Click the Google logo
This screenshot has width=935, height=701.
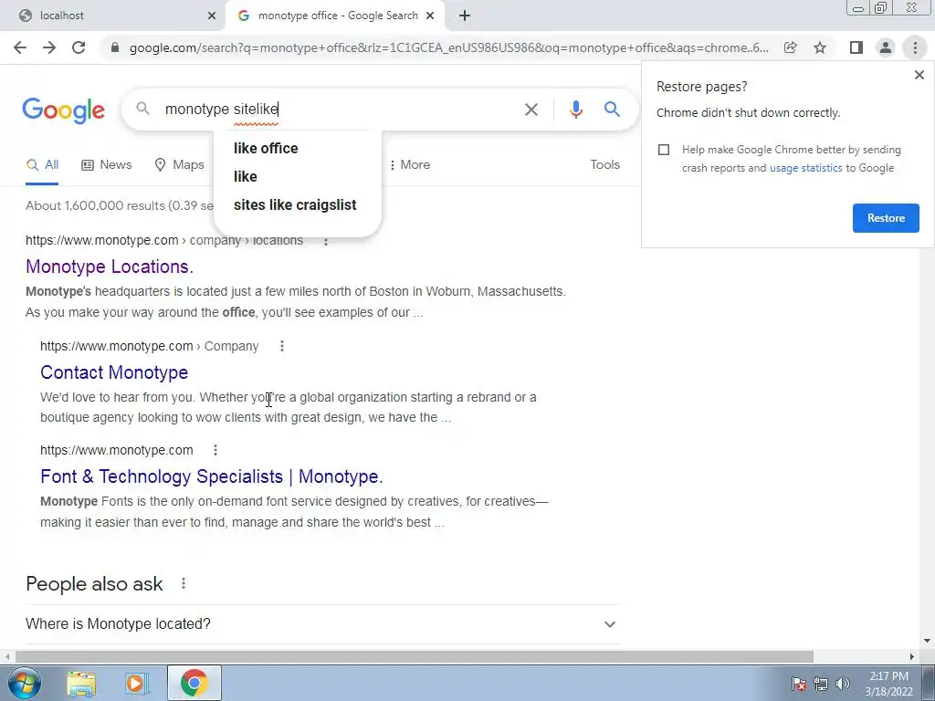click(x=63, y=110)
